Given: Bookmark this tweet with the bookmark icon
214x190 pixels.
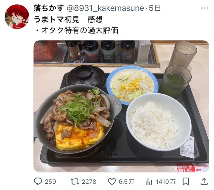Looking at the screenshot, I should [x=186, y=182].
